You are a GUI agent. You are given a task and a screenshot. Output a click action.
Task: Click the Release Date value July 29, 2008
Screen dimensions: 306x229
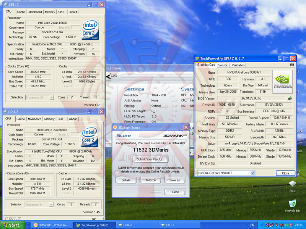tap(228, 92)
